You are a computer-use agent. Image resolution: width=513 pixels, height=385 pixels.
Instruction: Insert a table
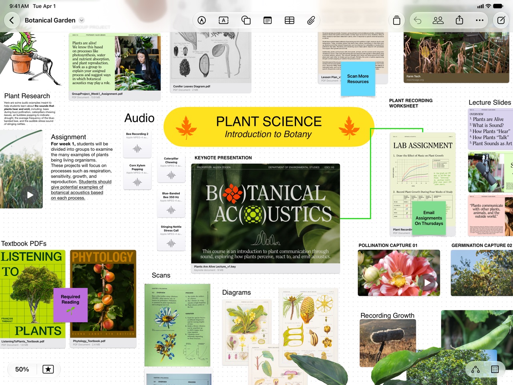coord(289,20)
